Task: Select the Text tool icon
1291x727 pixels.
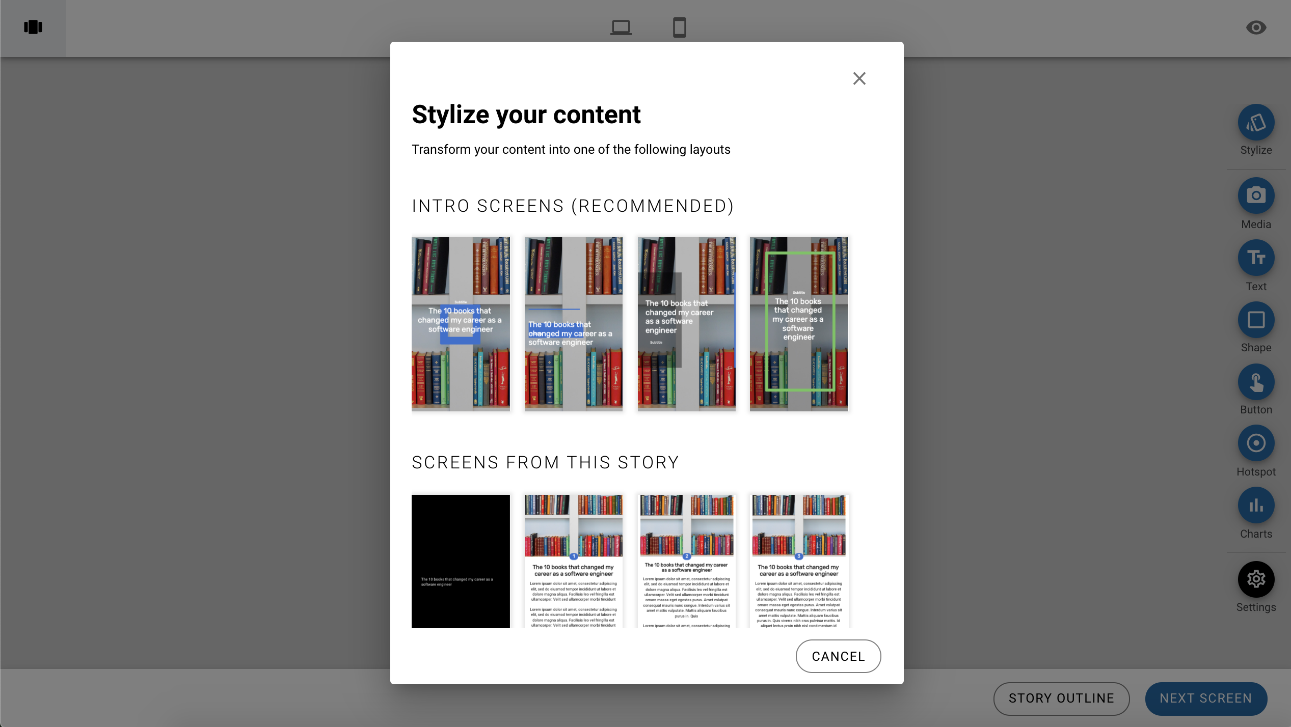Action: click(x=1255, y=258)
